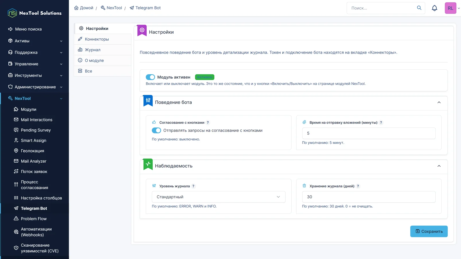Image resolution: width=461 pixels, height=259 pixels.
Task: Collapse the Наблюдаемость section chevron
Action: [439, 166]
